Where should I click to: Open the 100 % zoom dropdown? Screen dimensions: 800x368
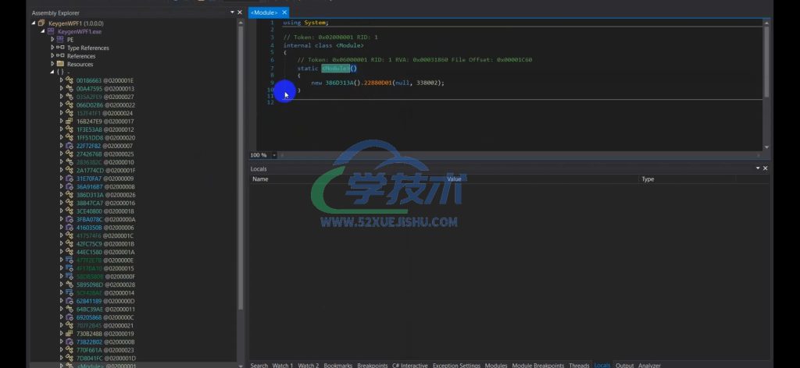pos(274,154)
